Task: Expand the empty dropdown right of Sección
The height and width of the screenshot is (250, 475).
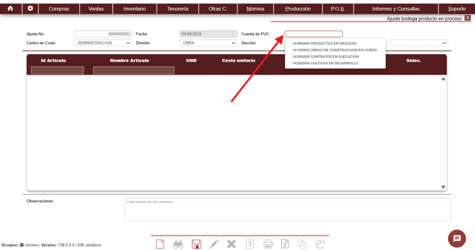Action: click(419, 43)
